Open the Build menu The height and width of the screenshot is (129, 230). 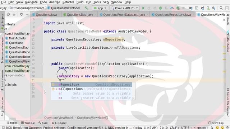(x=80, y=2)
